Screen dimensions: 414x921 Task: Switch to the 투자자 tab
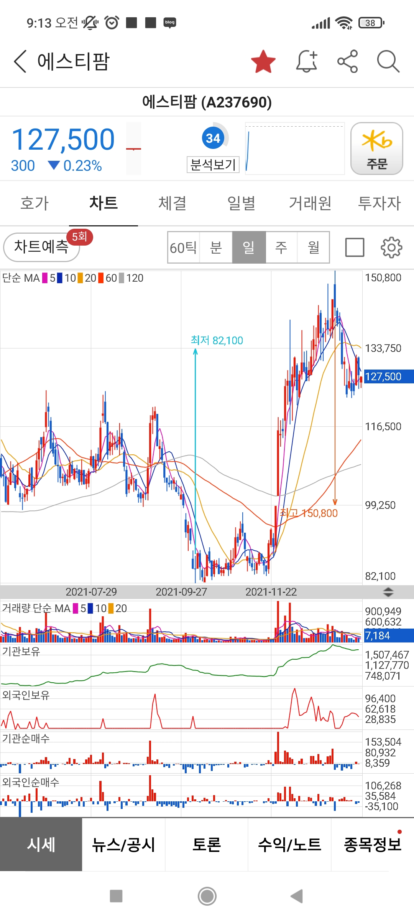[x=379, y=203]
